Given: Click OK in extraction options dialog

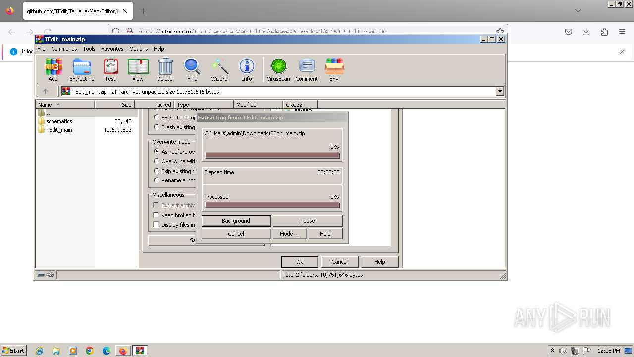Looking at the screenshot, I should tap(300, 262).
